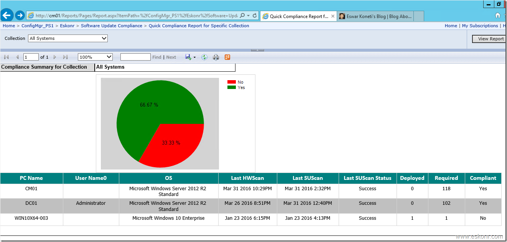Click the browser Back arrow button
Screen dimensions: 507x242
(7, 15)
